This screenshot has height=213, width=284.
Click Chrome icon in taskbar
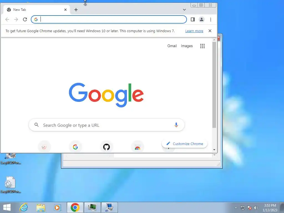click(75, 207)
